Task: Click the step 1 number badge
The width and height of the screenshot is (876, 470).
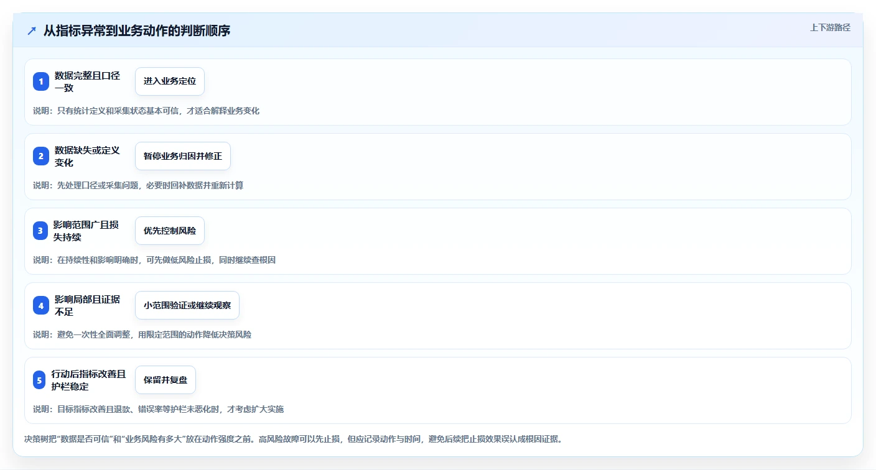Action: tap(41, 81)
